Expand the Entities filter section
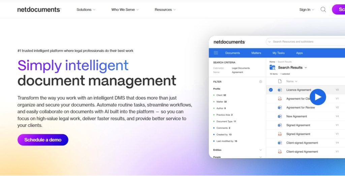This screenshot has width=345, height=176. [x=260, y=150]
